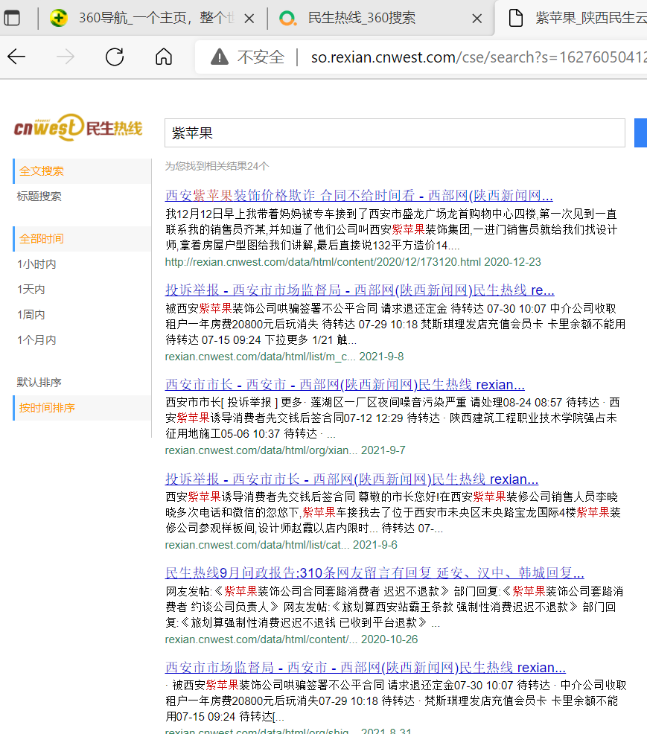Image resolution: width=647 pixels, height=734 pixels.
Task: Click the cnwest 民生热线 logo
Action: [x=78, y=127]
